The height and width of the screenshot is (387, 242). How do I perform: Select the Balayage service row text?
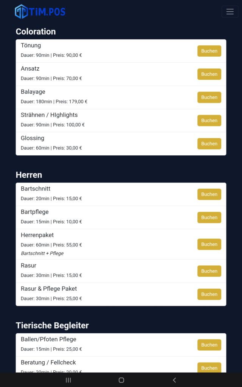point(33,92)
